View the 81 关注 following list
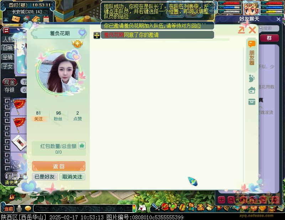Image resolution: width=285 pixels, height=220 pixels. coord(38,116)
